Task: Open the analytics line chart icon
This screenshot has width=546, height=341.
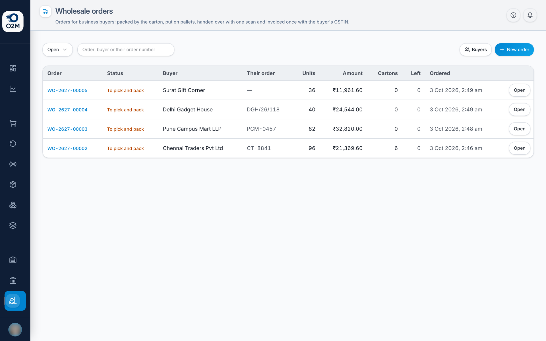Action: [x=13, y=89]
